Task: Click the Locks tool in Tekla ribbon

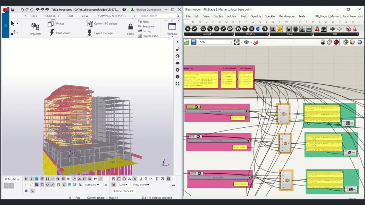Action: coord(130,28)
